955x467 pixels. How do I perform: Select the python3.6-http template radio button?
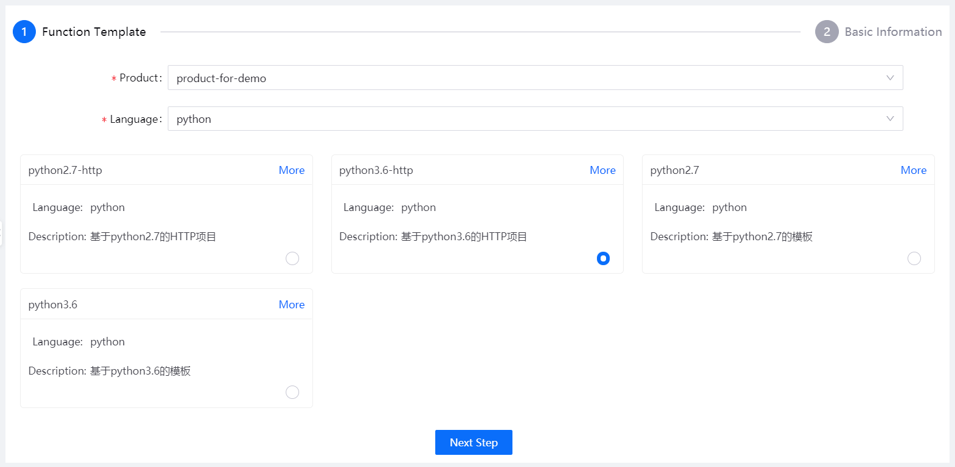coord(603,258)
